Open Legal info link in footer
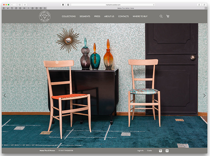The width and height of the screenshot is (210, 156). tap(141, 151)
